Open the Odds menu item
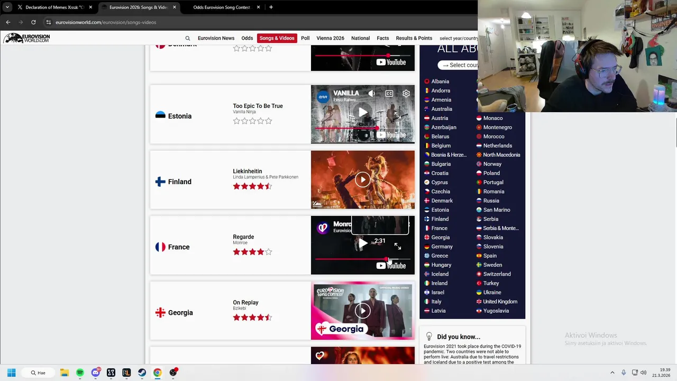677x381 pixels. [247, 38]
